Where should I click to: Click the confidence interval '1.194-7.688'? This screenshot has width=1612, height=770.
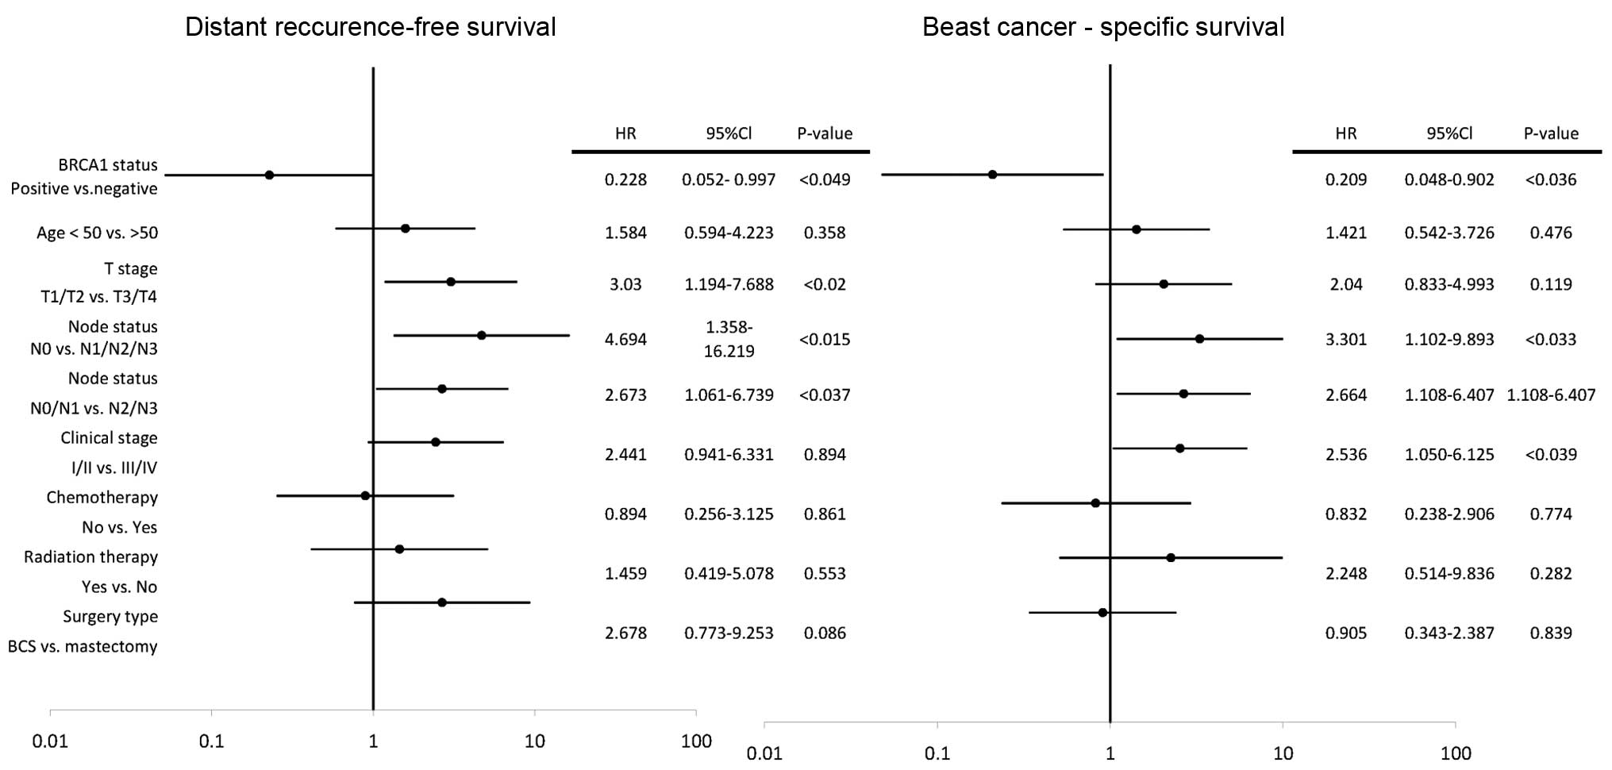pos(729,285)
